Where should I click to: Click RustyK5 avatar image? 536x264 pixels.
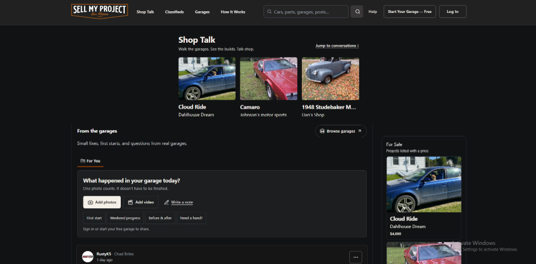coord(87,257)
